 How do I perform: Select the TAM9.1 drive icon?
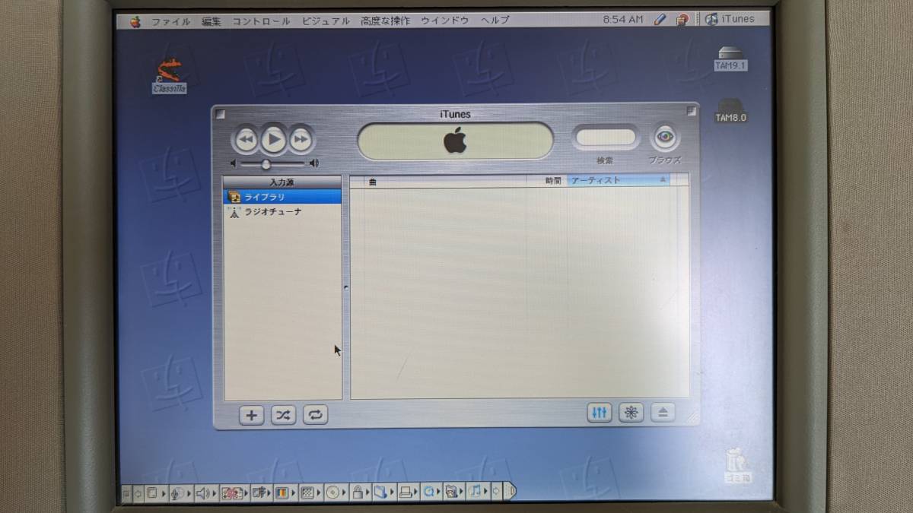tap(730, 59)
